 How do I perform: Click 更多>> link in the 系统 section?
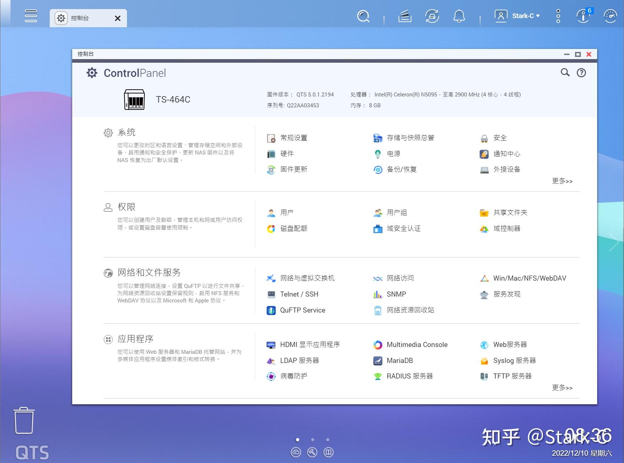tap(562, 181)
